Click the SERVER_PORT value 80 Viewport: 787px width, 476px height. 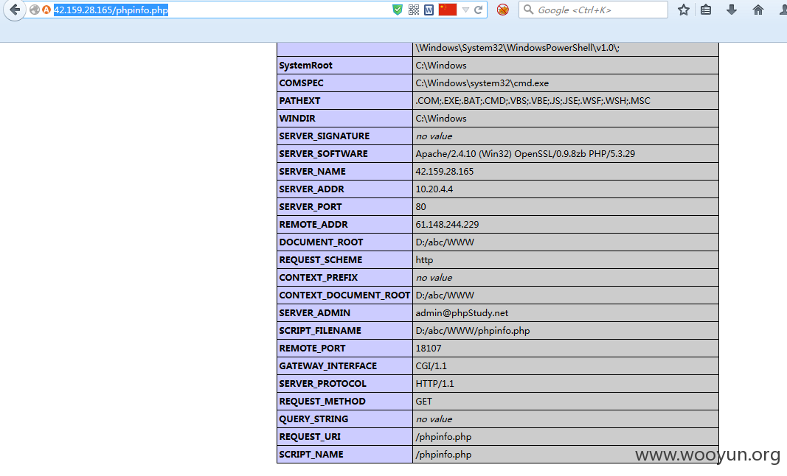pos(420,206)
